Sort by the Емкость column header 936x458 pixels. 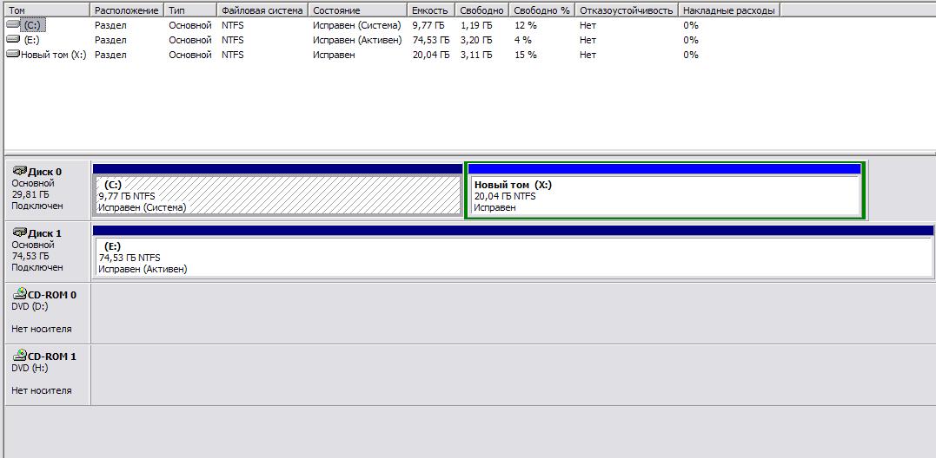(x=431, y=10)
